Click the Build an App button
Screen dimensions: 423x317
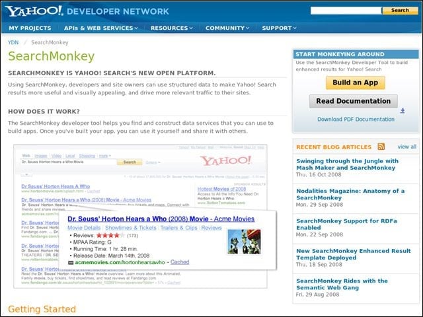point(356,83)
